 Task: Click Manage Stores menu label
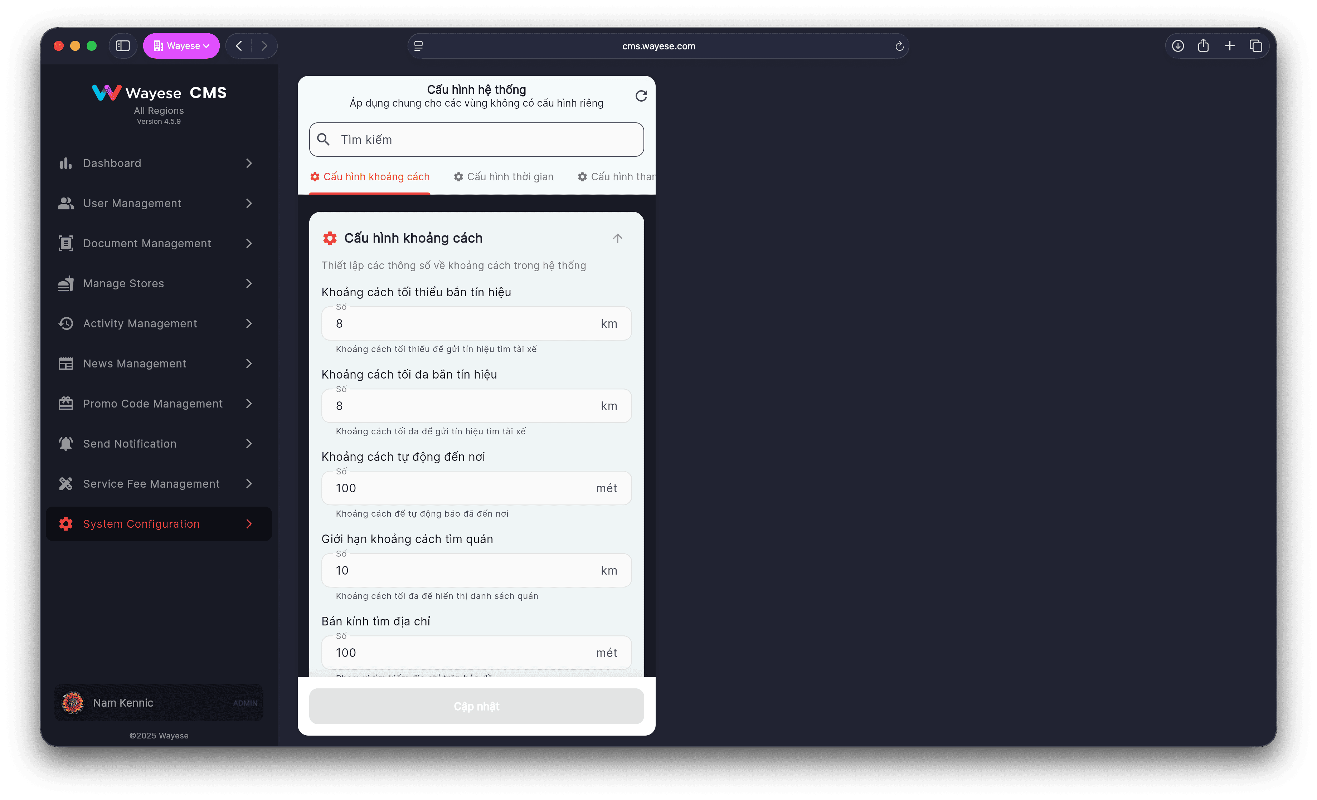[123, 284]
